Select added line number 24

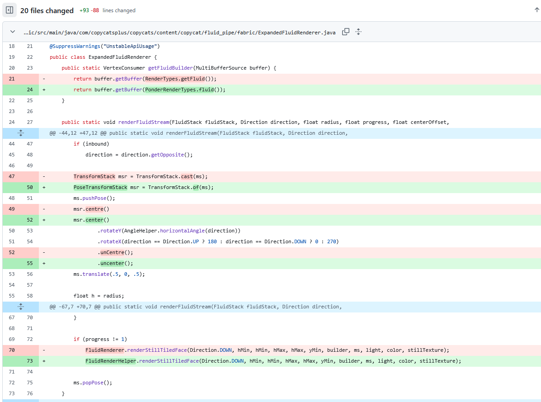point(29,90)
